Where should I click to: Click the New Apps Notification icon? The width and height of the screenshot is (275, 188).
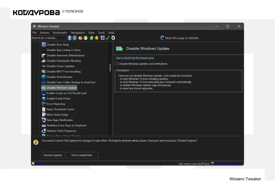[x=44, y=120]
